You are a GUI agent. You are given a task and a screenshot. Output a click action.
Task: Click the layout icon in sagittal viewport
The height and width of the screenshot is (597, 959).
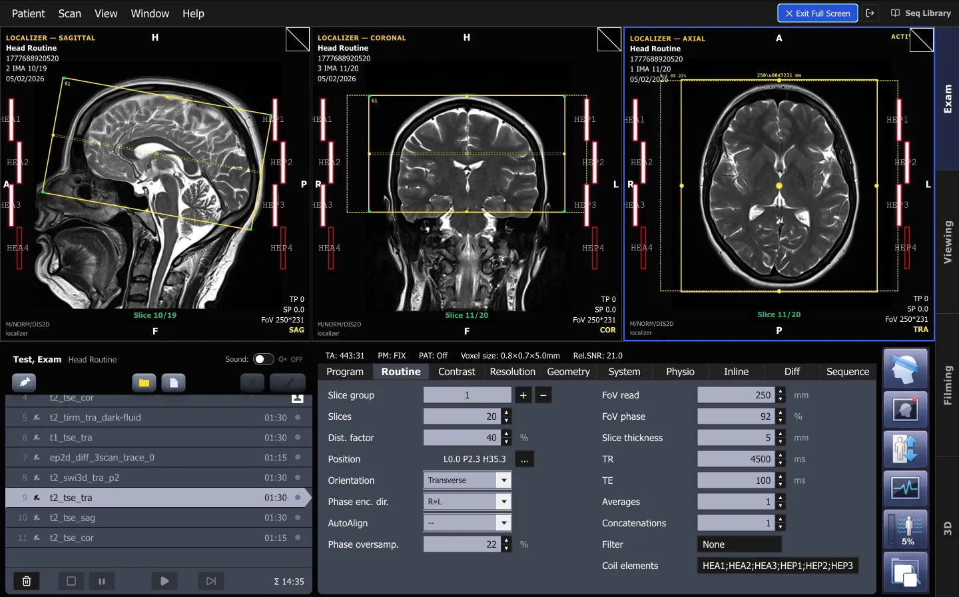[298, 39]
